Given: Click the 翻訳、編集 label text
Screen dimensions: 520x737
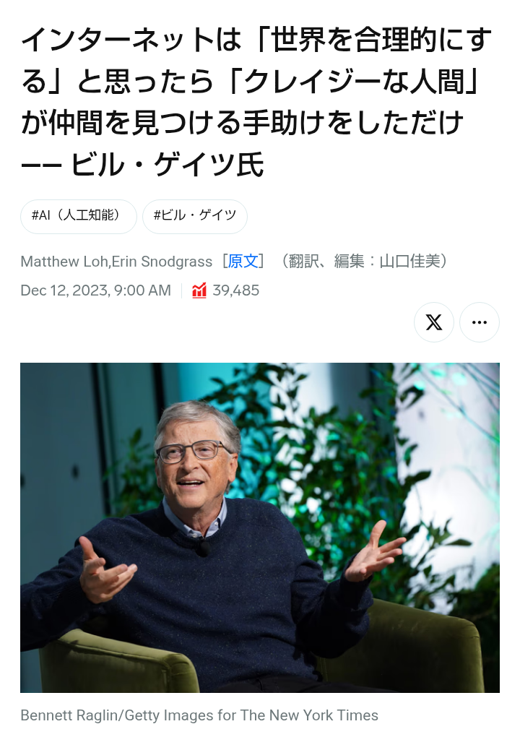Looking at the screenshot, I should tap(326, 262).
